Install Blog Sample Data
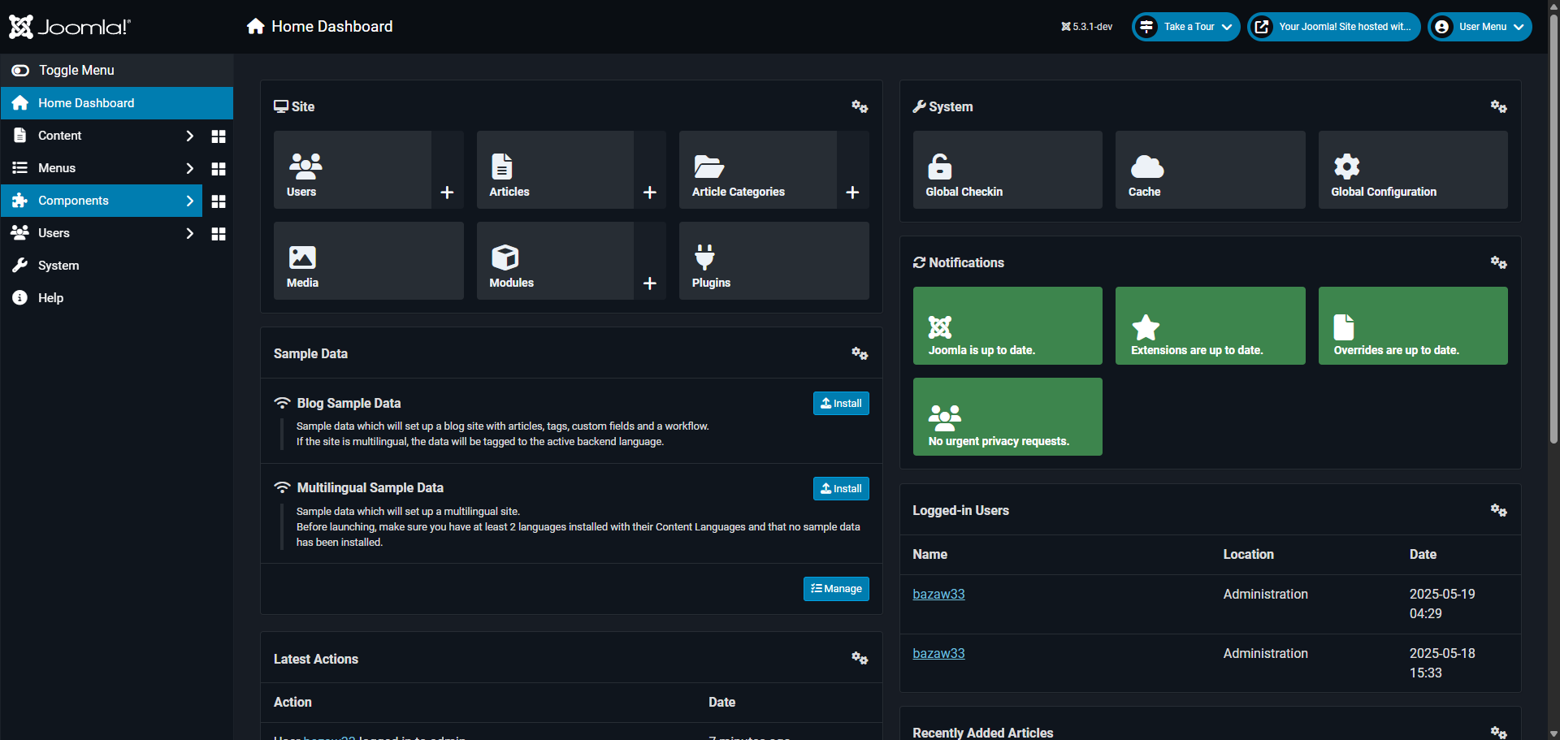Image resolution: width=1560 pixels, height=740 pixels. (841, 404)
